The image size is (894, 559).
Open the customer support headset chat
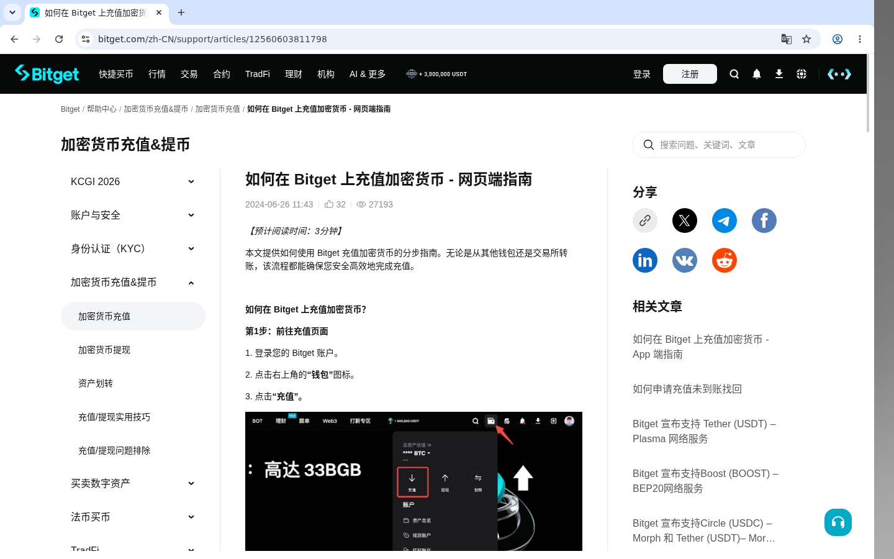(x=838, y=522)
